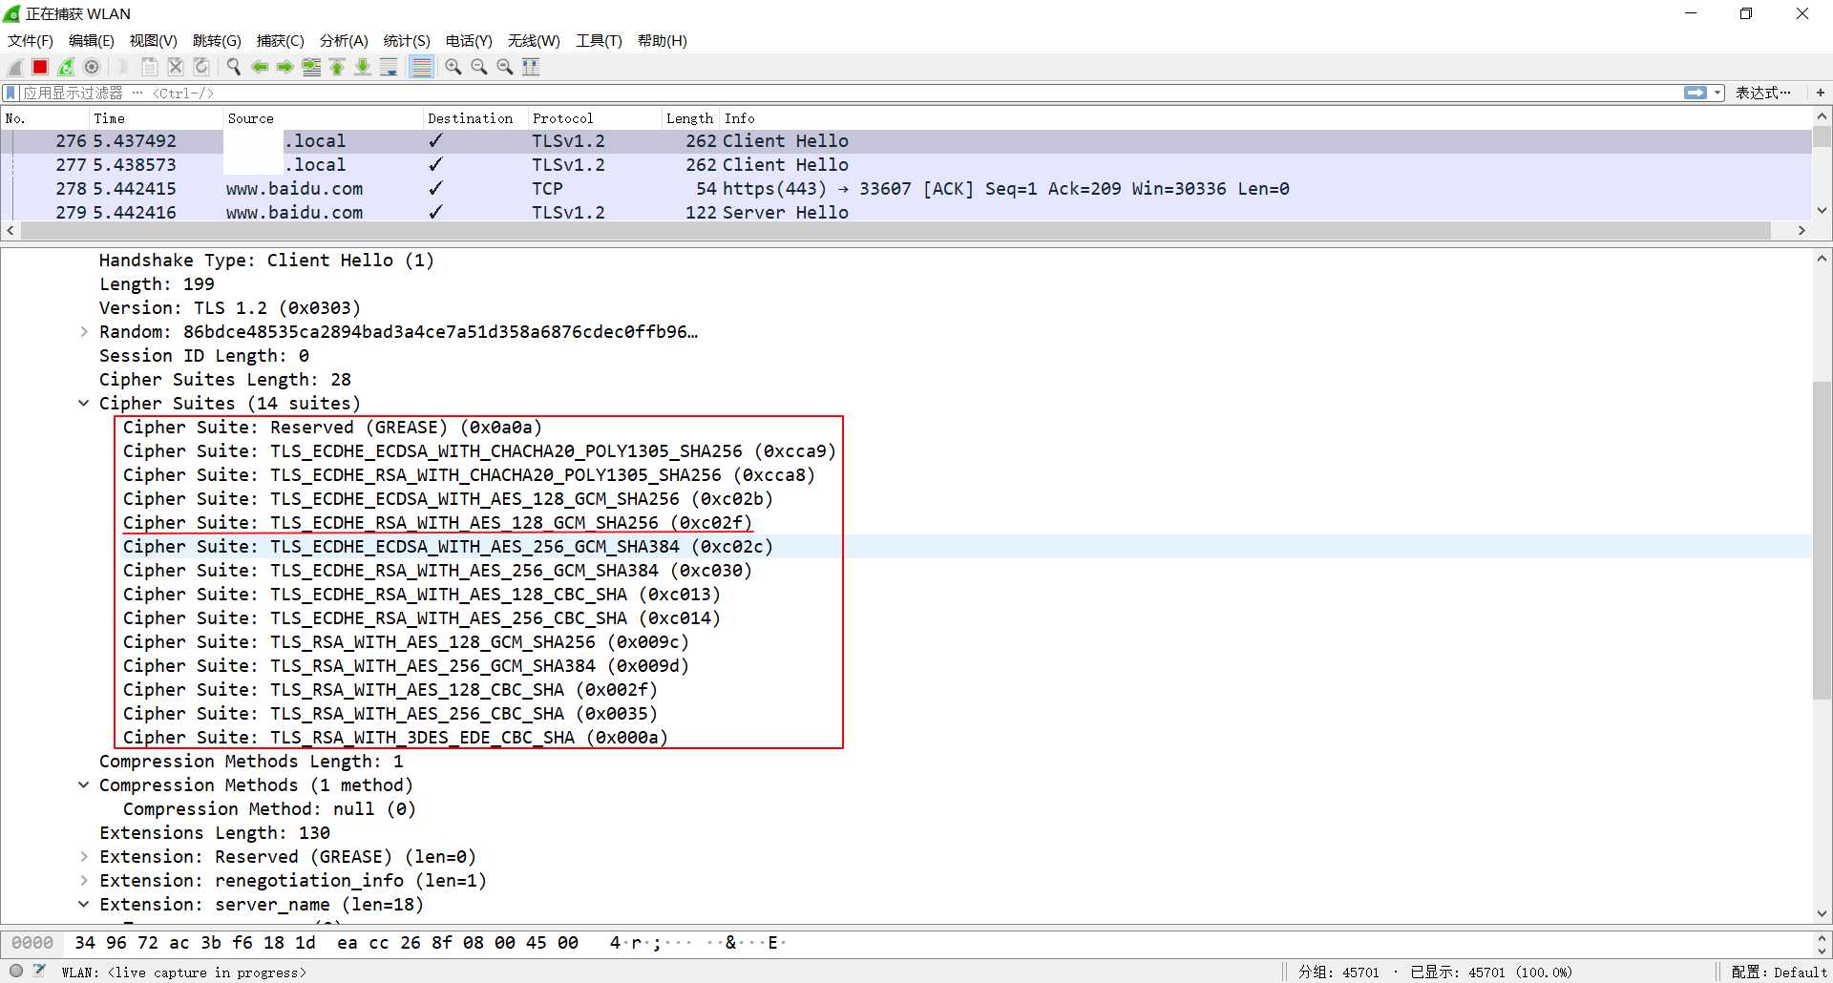Stop the running packet capture
This screenshot has width=1833, height=983.
(40, 67)
